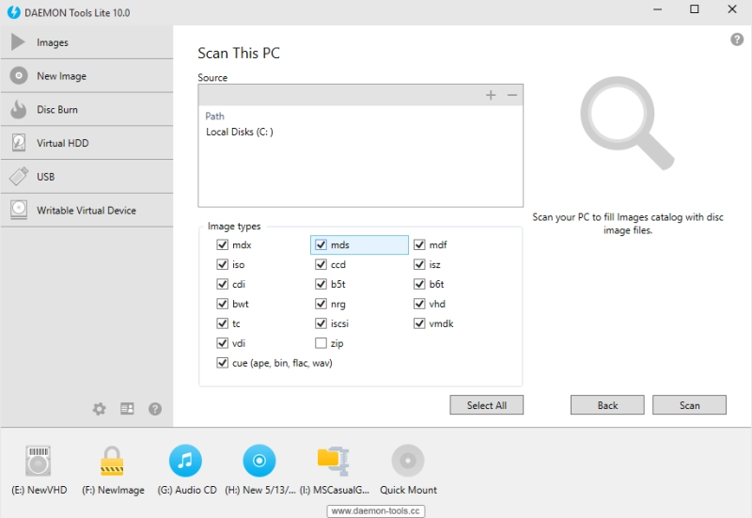752x518 pixels.
Task: Toggle the ccd checkbox
Action: [321, 264]
